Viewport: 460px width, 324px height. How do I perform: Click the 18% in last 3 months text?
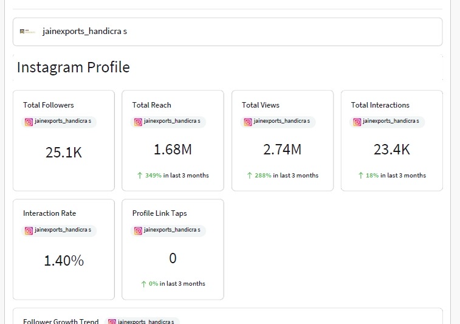click(x=396, y=176)
